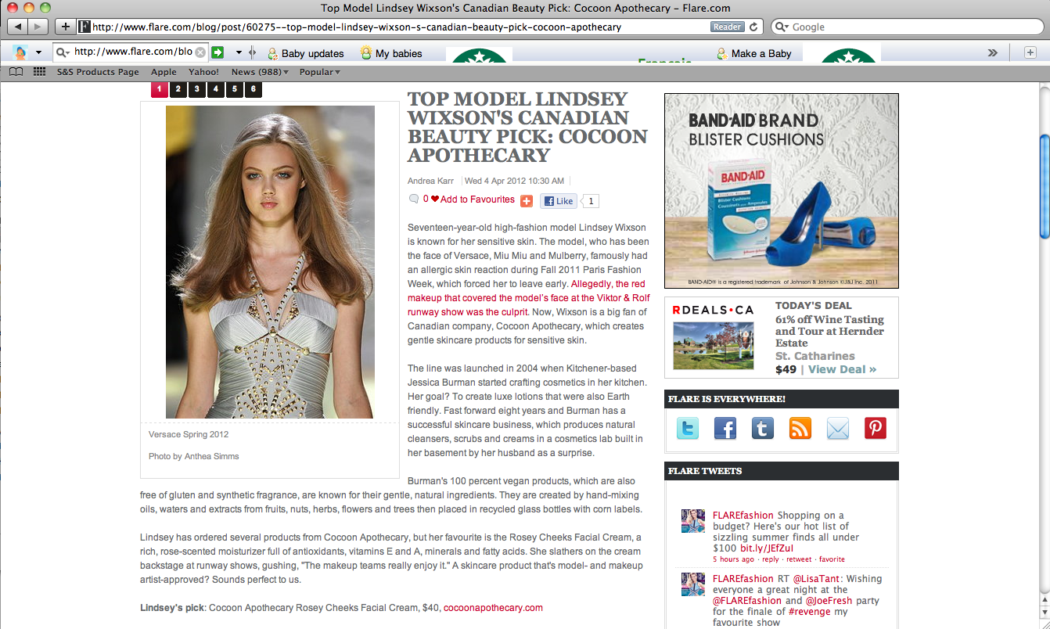Open the My babies toolbar item

point(391,53)
